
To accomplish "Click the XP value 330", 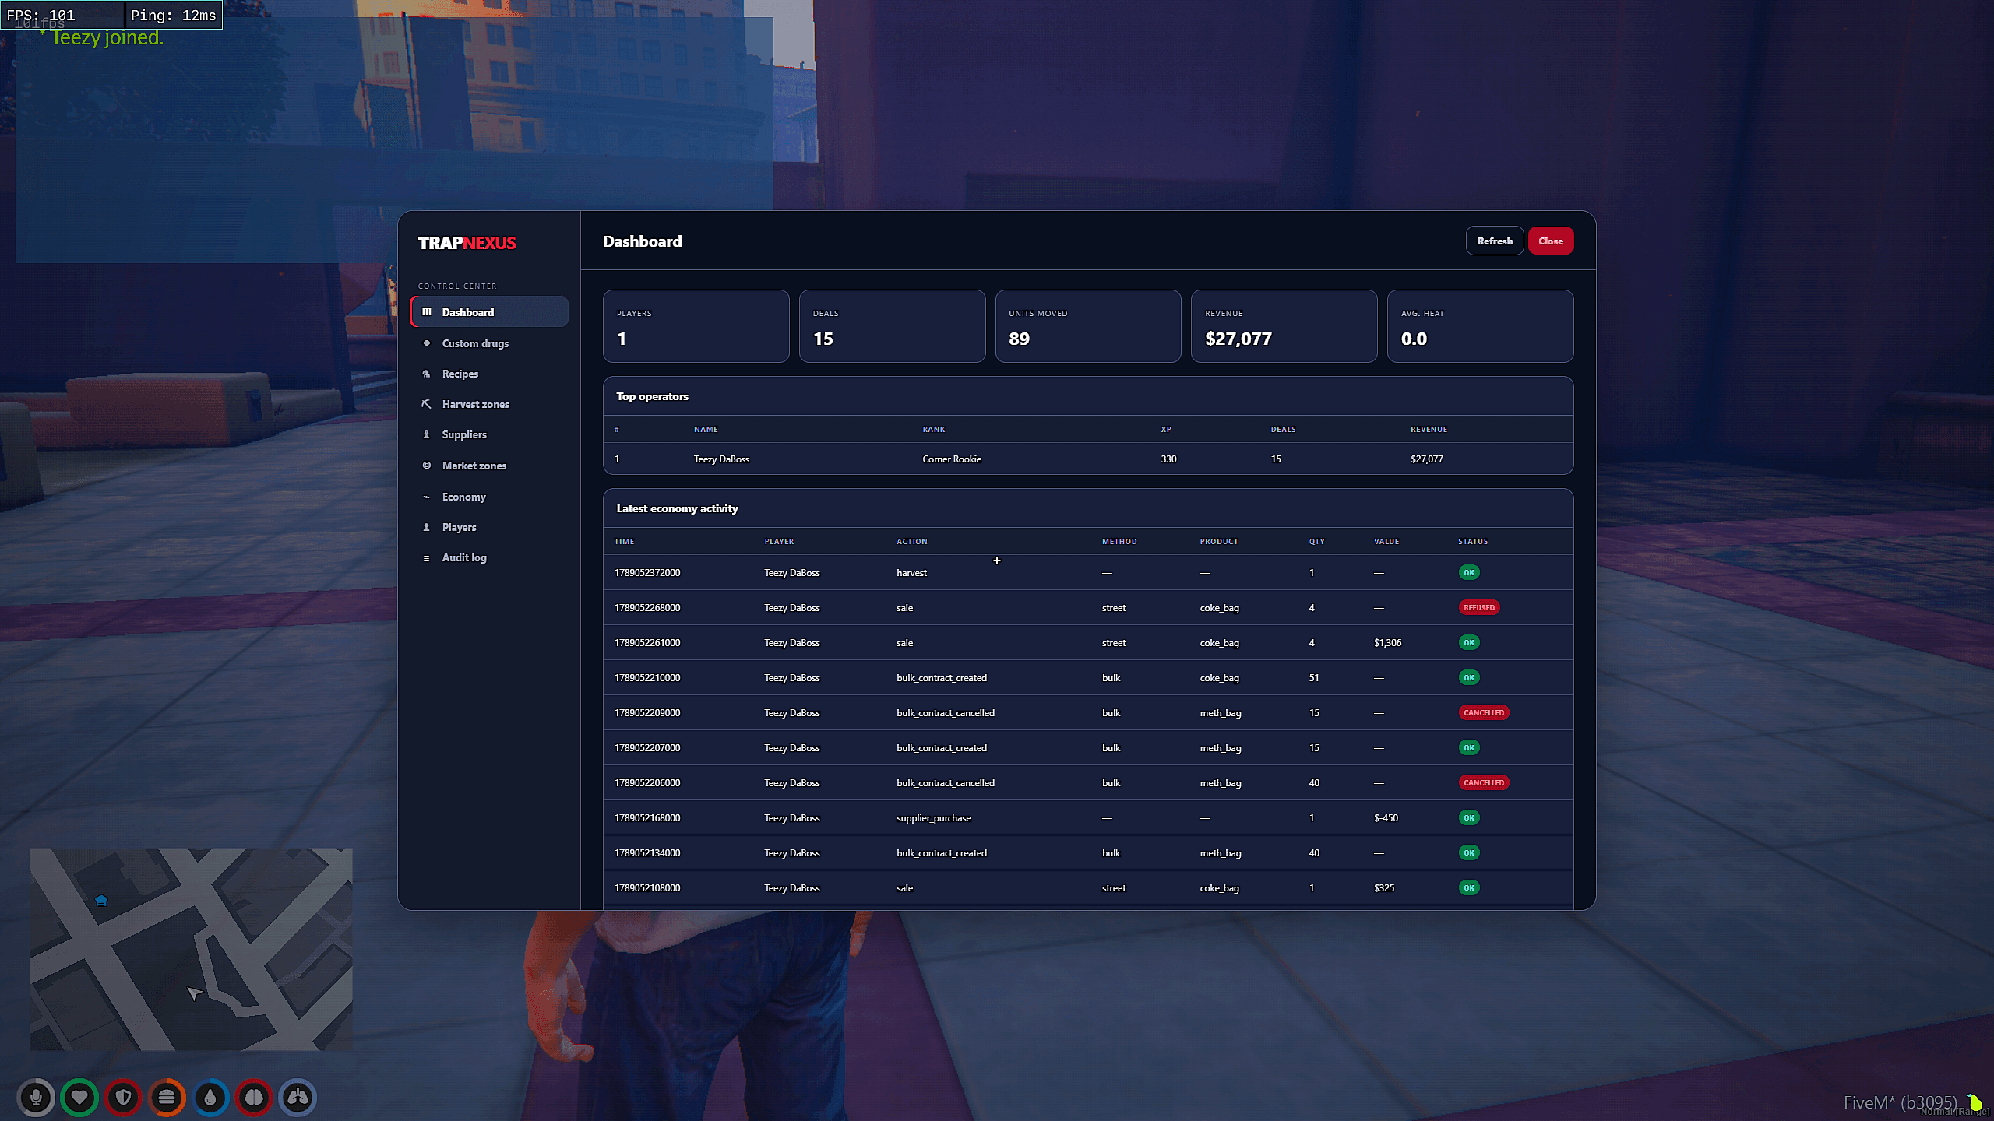I will (x=1168, y=459).
